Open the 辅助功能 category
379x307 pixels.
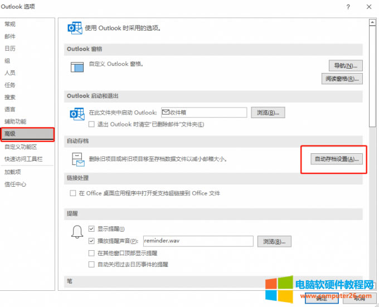tap(27, 121)
